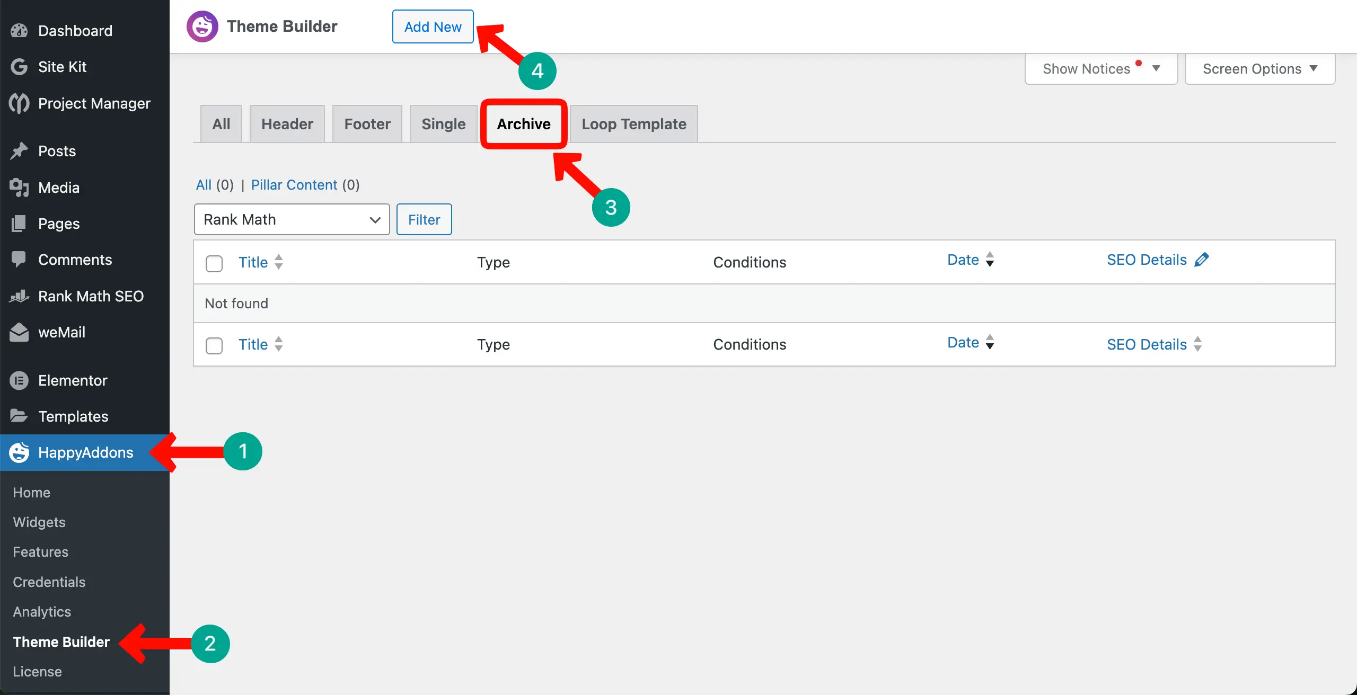This screenshot has height=695, width=1357.
Task: Switch to the Single tab
Action: tap(444, 124)
